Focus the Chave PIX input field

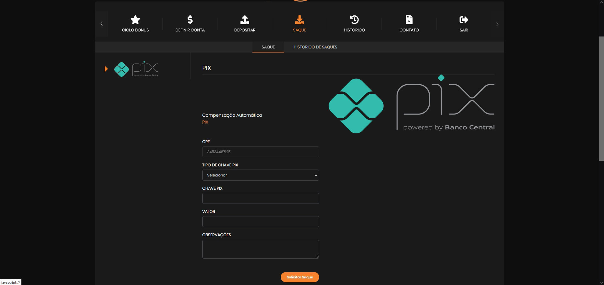(x=261, y=198)
